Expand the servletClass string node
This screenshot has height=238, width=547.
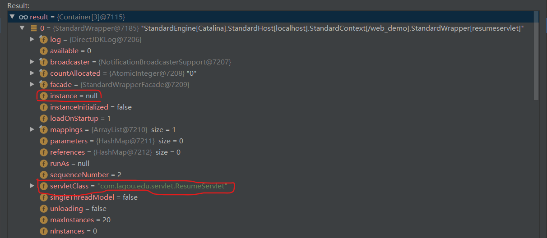(x=32, y=186)
